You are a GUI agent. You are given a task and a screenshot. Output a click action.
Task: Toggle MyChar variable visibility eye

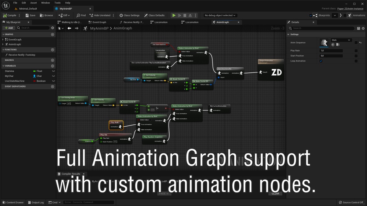point(54,76)
